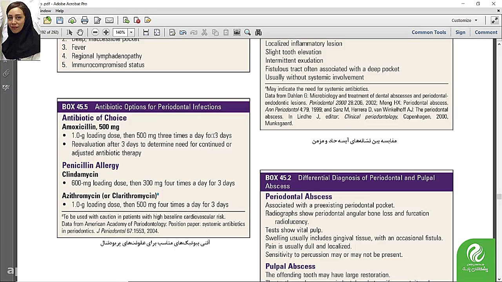Click the 'BOX 45.2' heading text
This screenshot has width=502, height=282.
coord(278,178)
